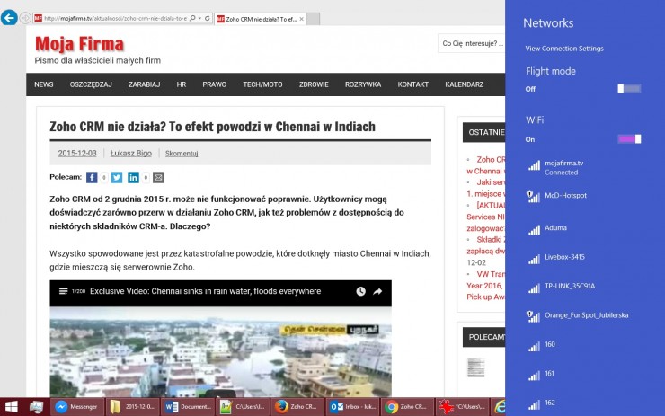
Task: Share article via email envelope icon
Action: [158, 177]
